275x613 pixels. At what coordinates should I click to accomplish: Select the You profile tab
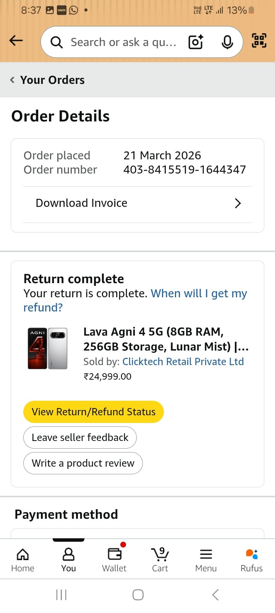[68, 559]
